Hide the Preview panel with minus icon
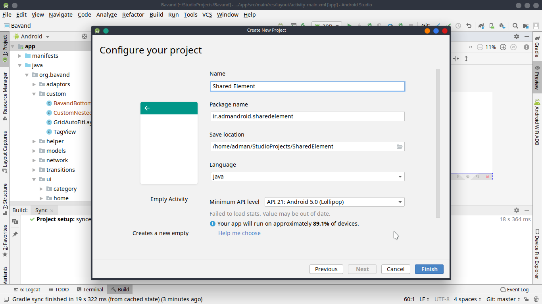 (527, 36)
